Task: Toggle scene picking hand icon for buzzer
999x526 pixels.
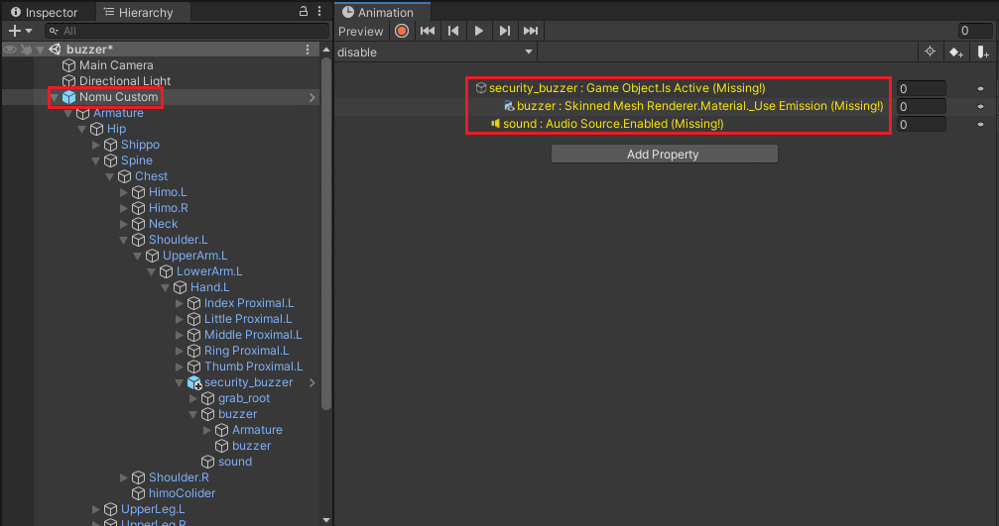Action: (x=26, y=49)
